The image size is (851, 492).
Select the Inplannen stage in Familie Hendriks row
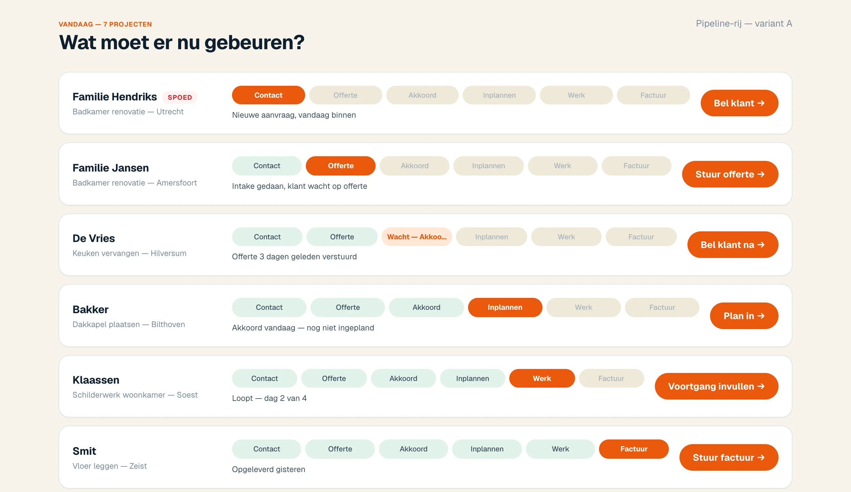(x=499, y=95)
